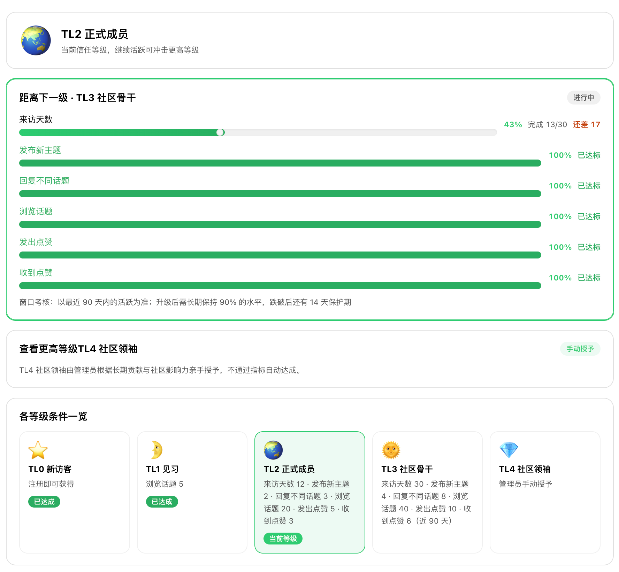Viewport: 619px width, 572px height.
Task: Click the TL3 社区骨干 card title
Action: click(x=407, y=469)
